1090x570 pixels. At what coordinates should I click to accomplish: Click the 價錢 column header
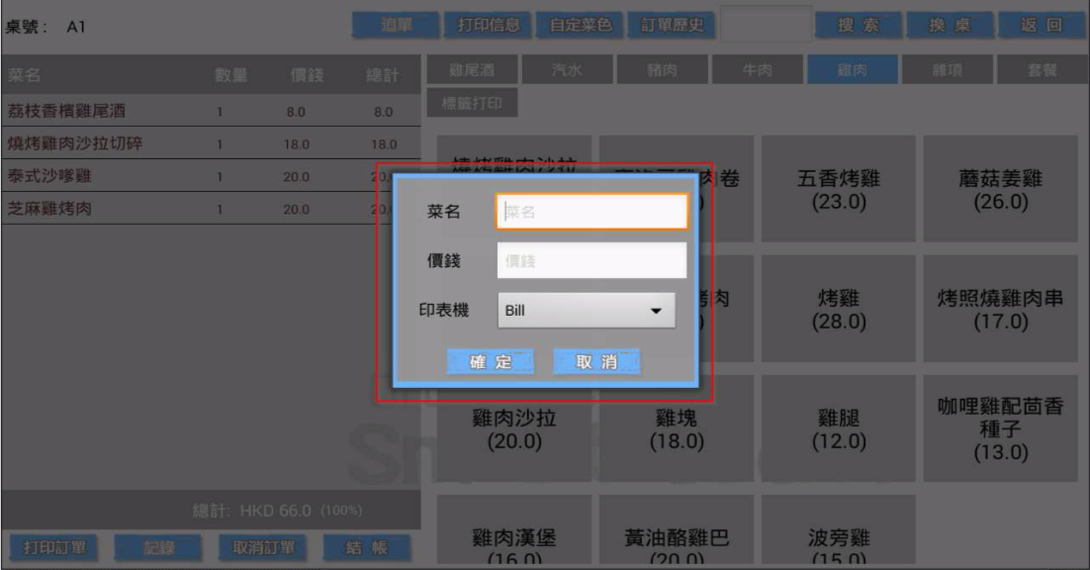tap(307, 75)
